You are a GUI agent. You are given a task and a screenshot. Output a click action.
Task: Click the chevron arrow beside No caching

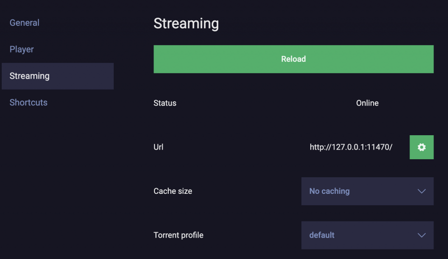[422, 191]
